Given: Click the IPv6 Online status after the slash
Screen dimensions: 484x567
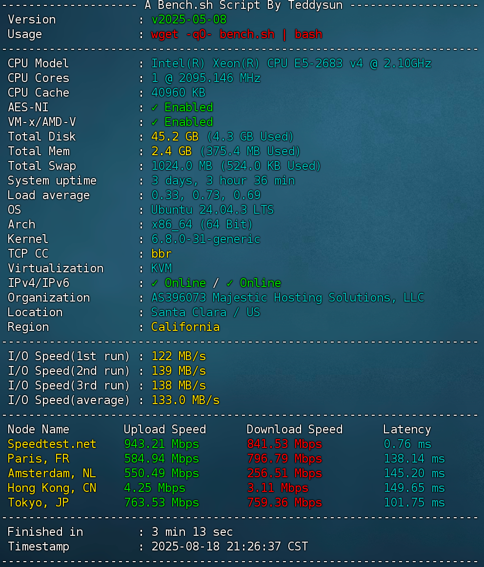Looking at the screenshot, I should [253, 283].
